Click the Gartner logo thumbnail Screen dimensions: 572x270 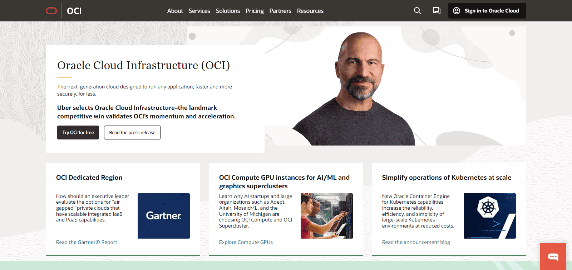click(164, 216)
